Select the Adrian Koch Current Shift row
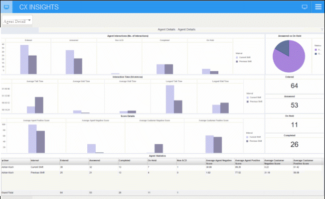The height and width of the screenshot is (199, 325). click(30, 168)
